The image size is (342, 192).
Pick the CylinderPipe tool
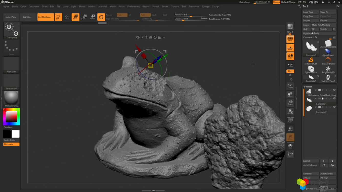click(x=311, y=70)
